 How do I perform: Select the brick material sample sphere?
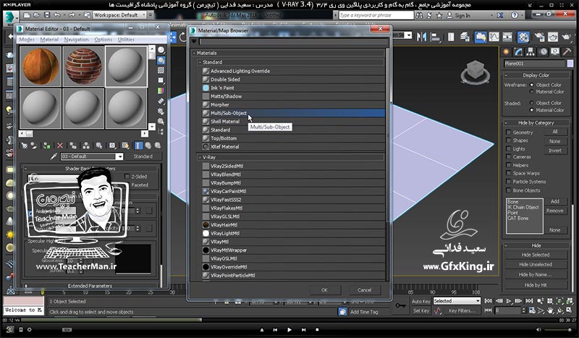pyautogui.click(x=83, y=67)
